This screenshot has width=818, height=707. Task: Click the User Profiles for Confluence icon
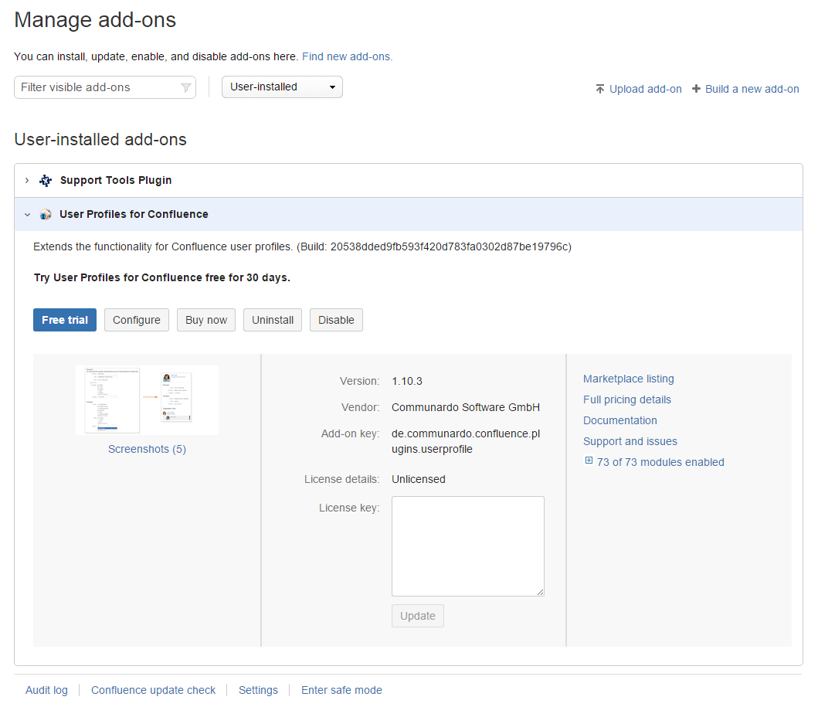click(x=46, y=215)
